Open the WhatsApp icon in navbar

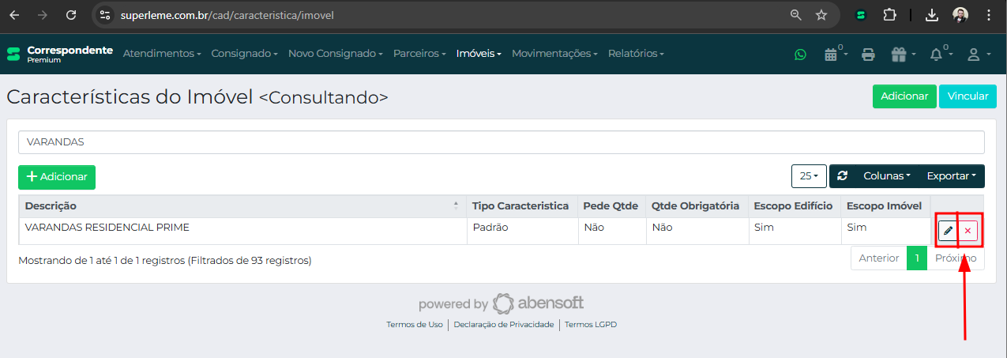point(801,55)
